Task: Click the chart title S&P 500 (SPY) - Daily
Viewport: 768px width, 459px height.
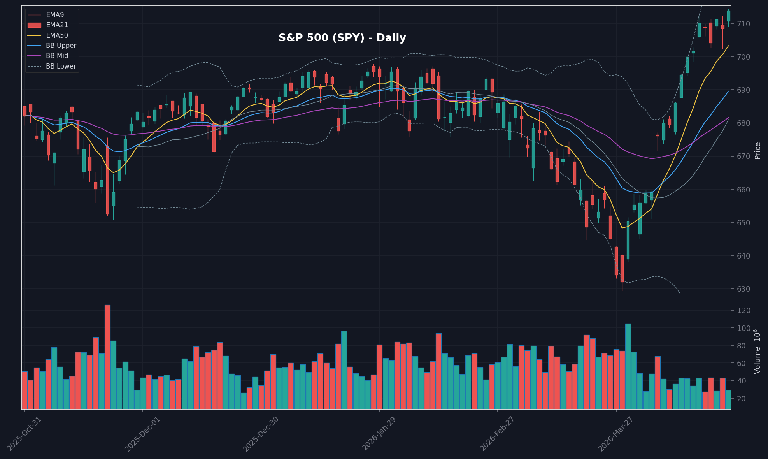Action: coord(342,38)
